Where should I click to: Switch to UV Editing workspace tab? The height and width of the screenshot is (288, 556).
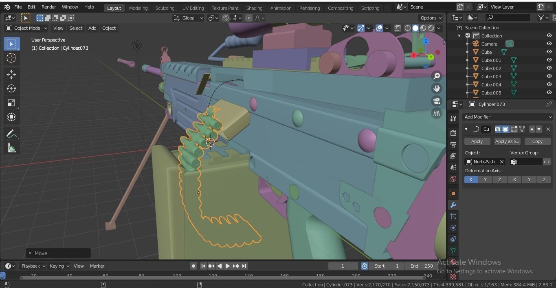193,8
